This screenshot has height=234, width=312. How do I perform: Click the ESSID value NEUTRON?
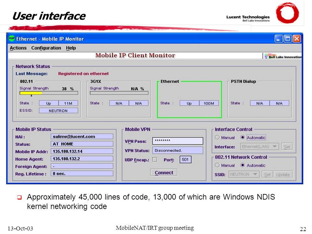(x=58, y=110)
